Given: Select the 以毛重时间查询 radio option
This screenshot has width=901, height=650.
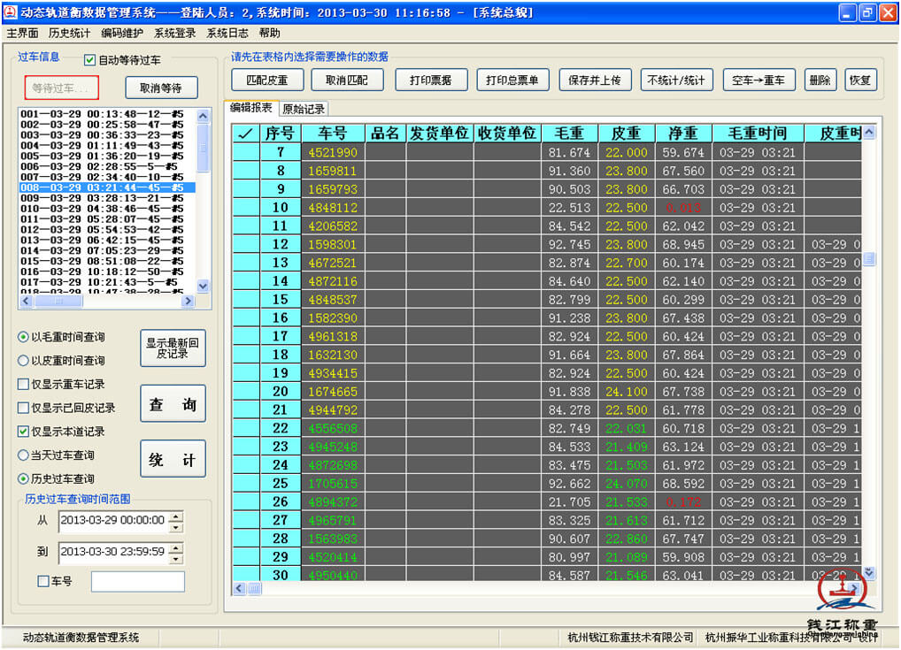Looking at the screenshot, I should point(23,337).
